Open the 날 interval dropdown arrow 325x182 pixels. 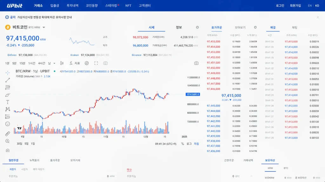[x=54, y=63]
